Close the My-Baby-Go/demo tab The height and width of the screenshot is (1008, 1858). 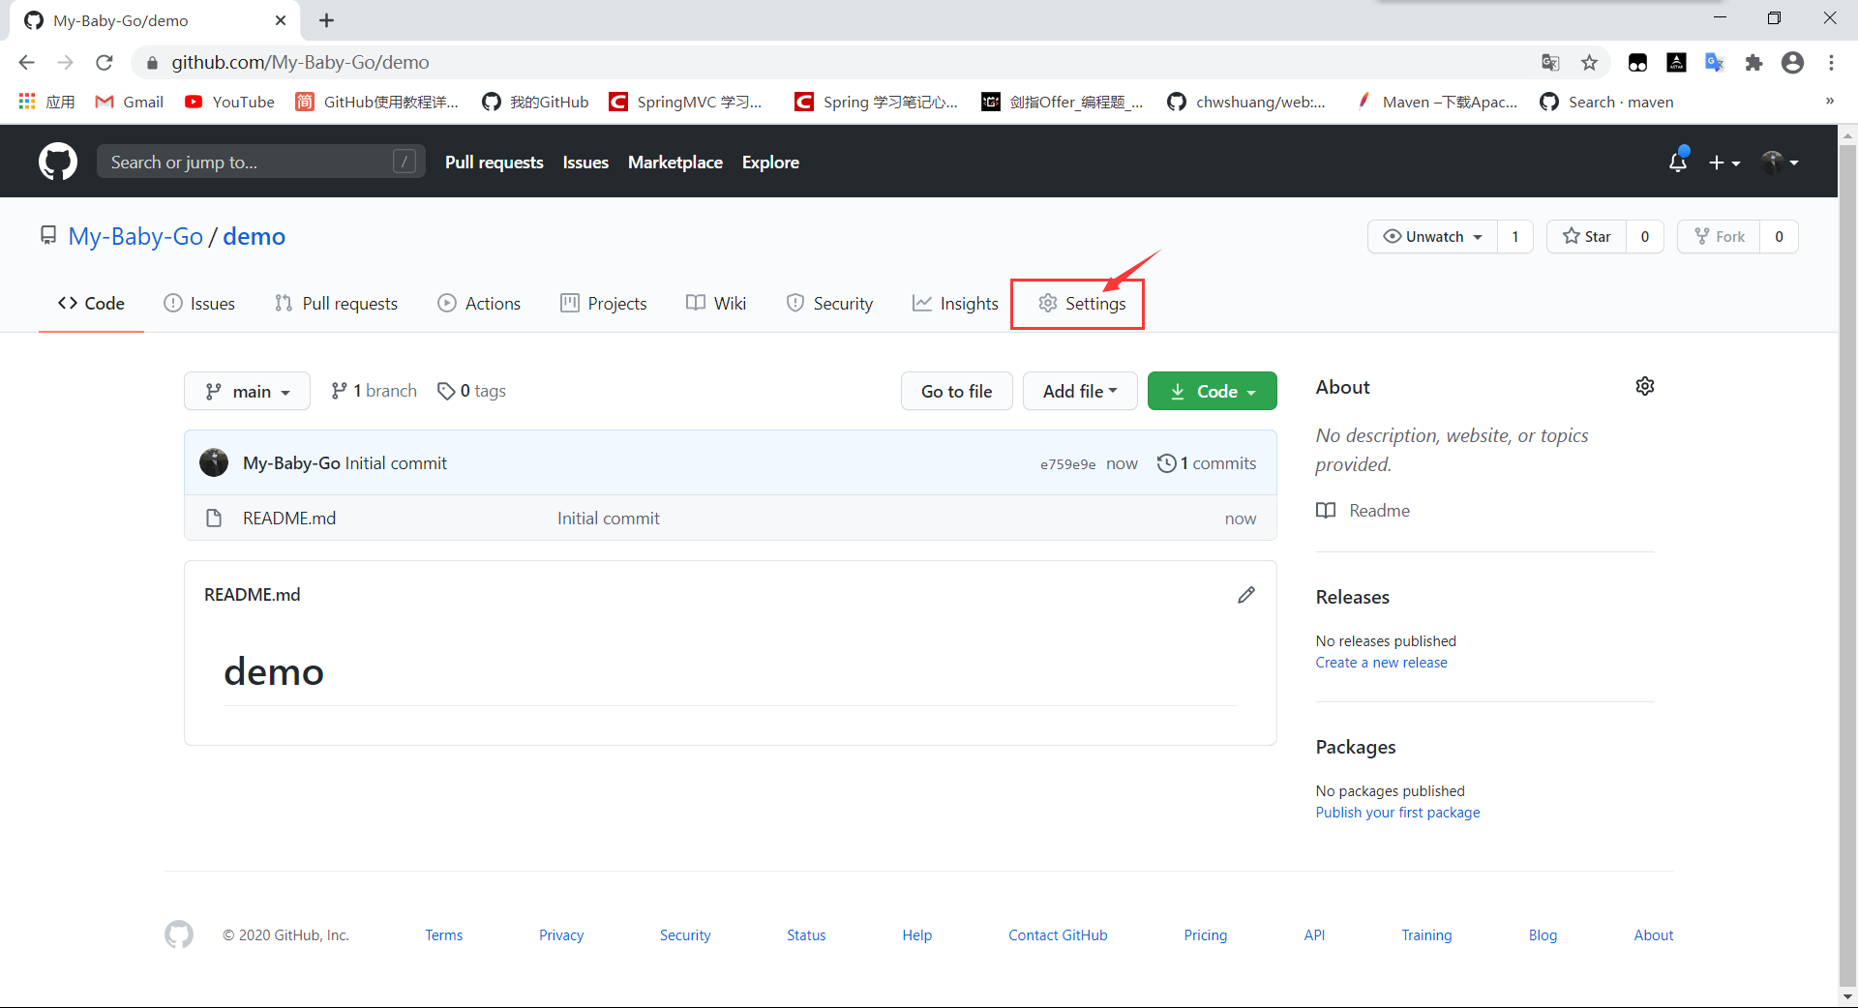coord(281,20)
